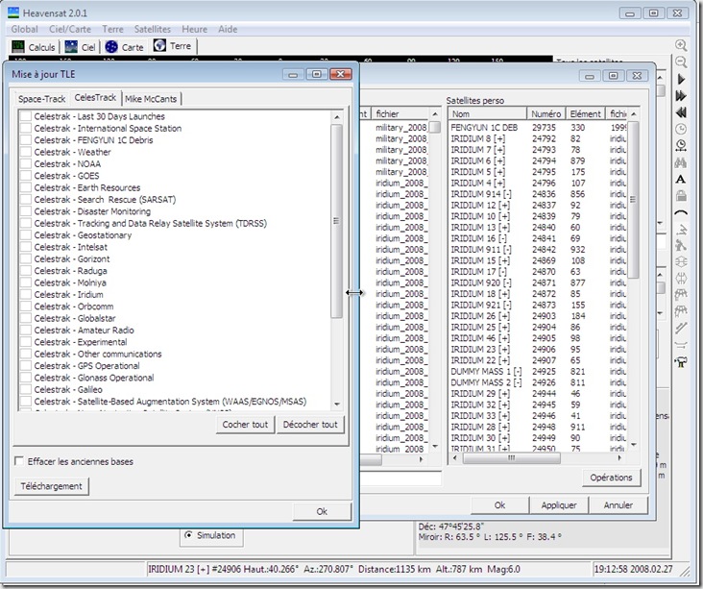Viewport: 703px width, 589px height.
Task: Switch to the Mike McCants tab
Action: (151, 99)
